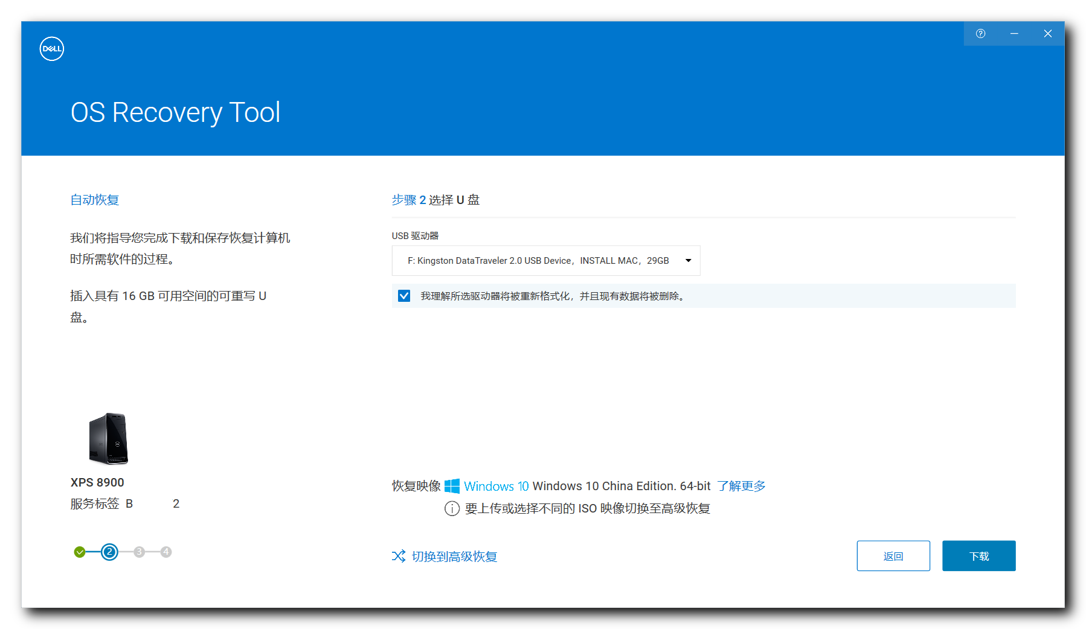Click the XPS 8900 computer image

pos(109,439)
